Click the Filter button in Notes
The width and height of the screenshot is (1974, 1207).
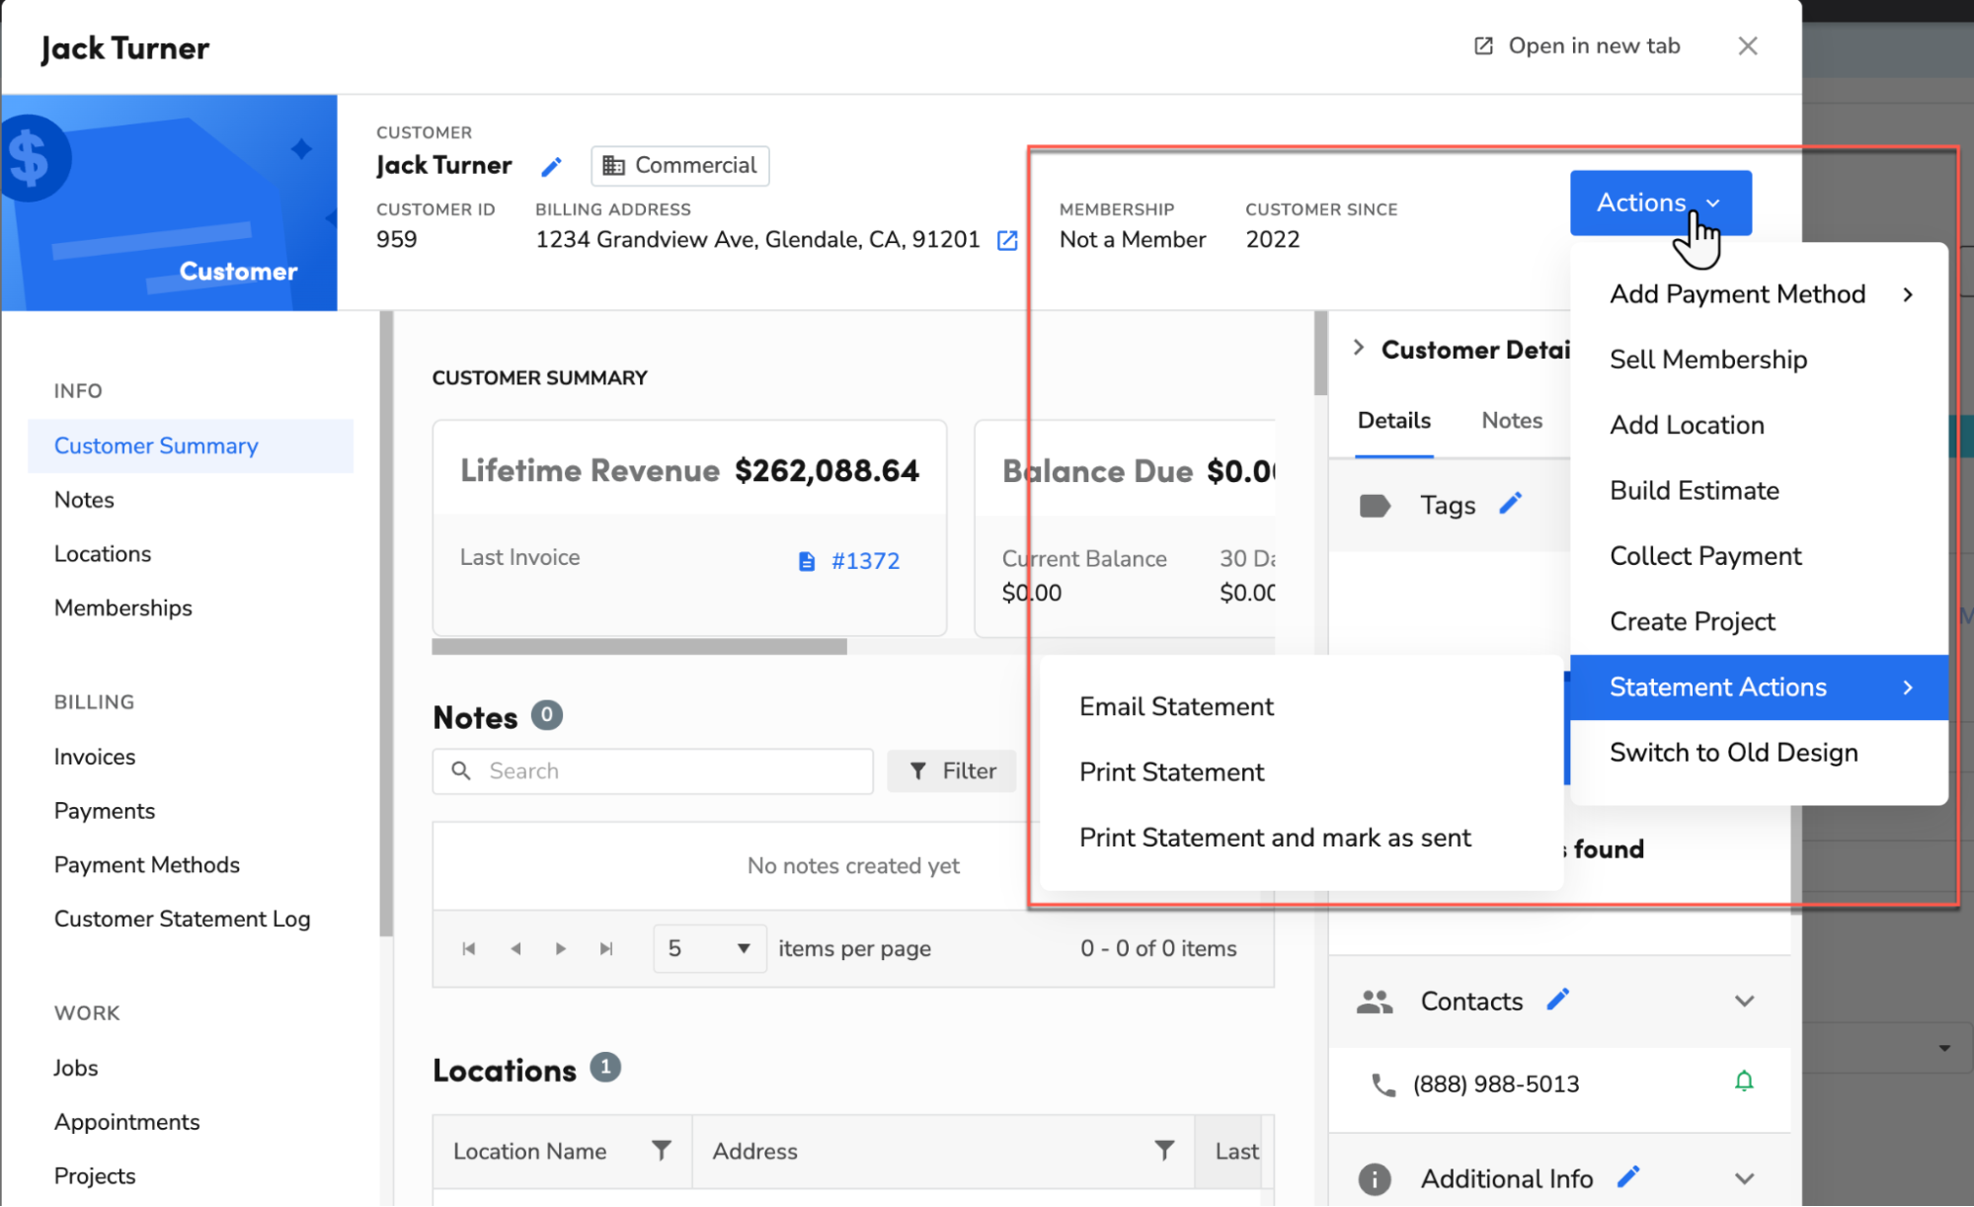952,770
